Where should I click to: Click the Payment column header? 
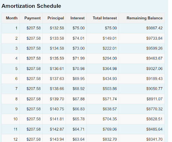click(x=33, y=18)
